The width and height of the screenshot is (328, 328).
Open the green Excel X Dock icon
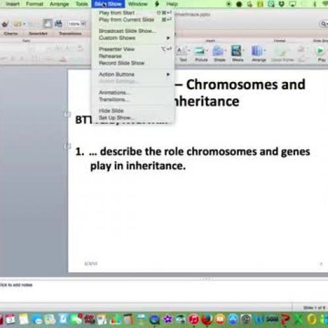click(x=298, y=319)
